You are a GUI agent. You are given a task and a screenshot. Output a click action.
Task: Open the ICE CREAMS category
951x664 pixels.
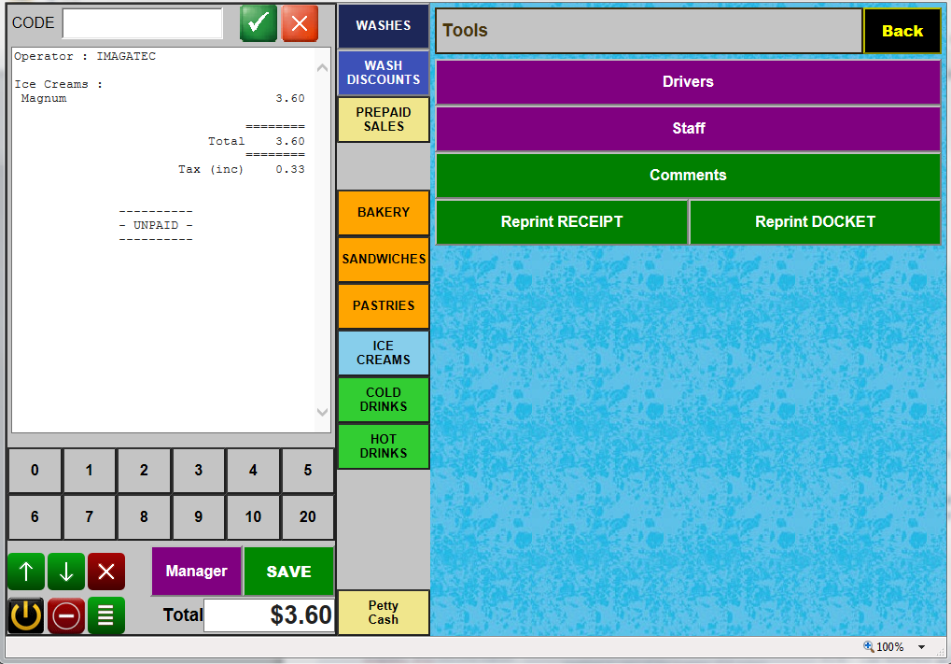point(384,353)
